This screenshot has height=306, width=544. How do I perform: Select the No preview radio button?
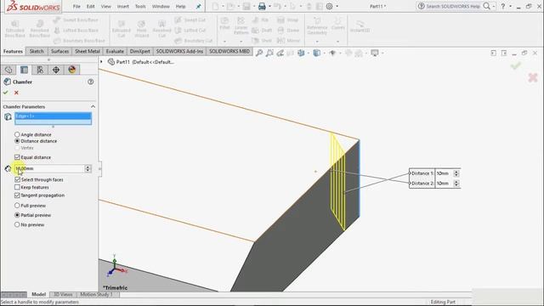(x=17, y=224)
